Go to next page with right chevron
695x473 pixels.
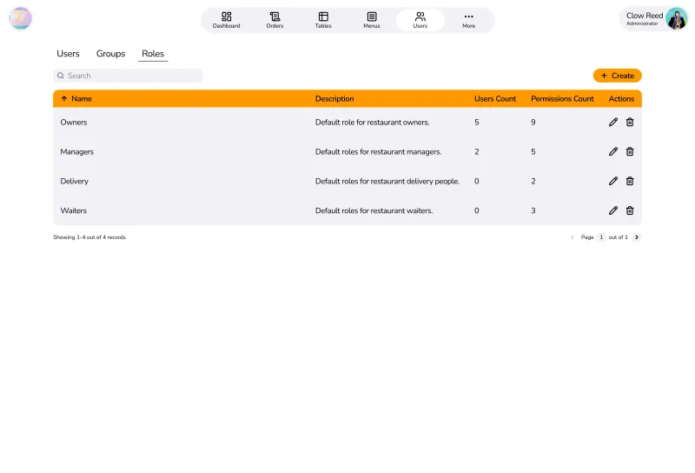click(x=637, y=237)
